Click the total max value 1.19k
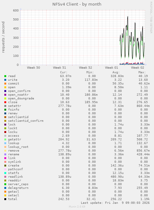The height and width of the screenshot is (210, 154). click(x=145, y=199)
